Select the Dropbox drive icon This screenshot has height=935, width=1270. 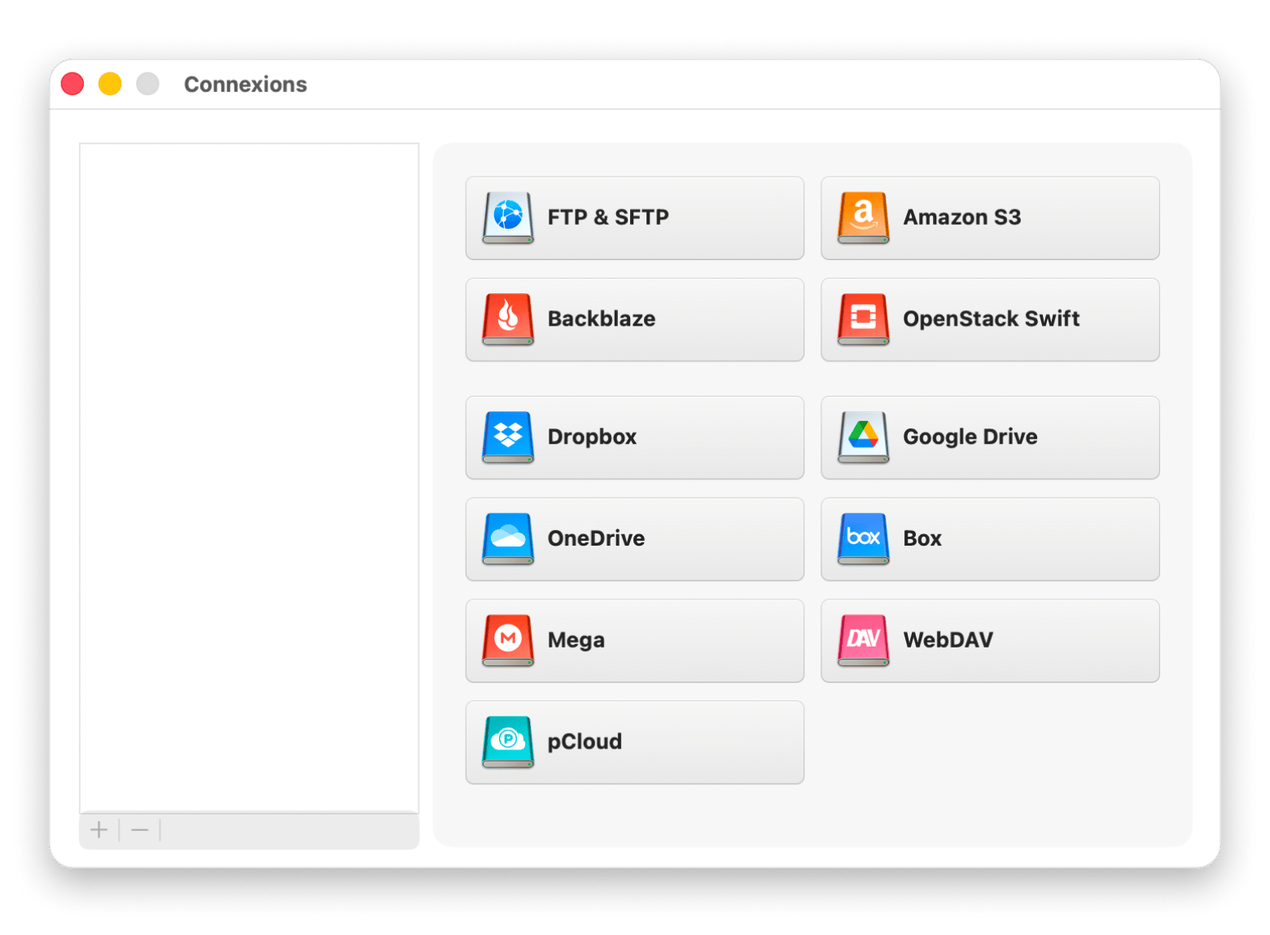tap(508, 437)
